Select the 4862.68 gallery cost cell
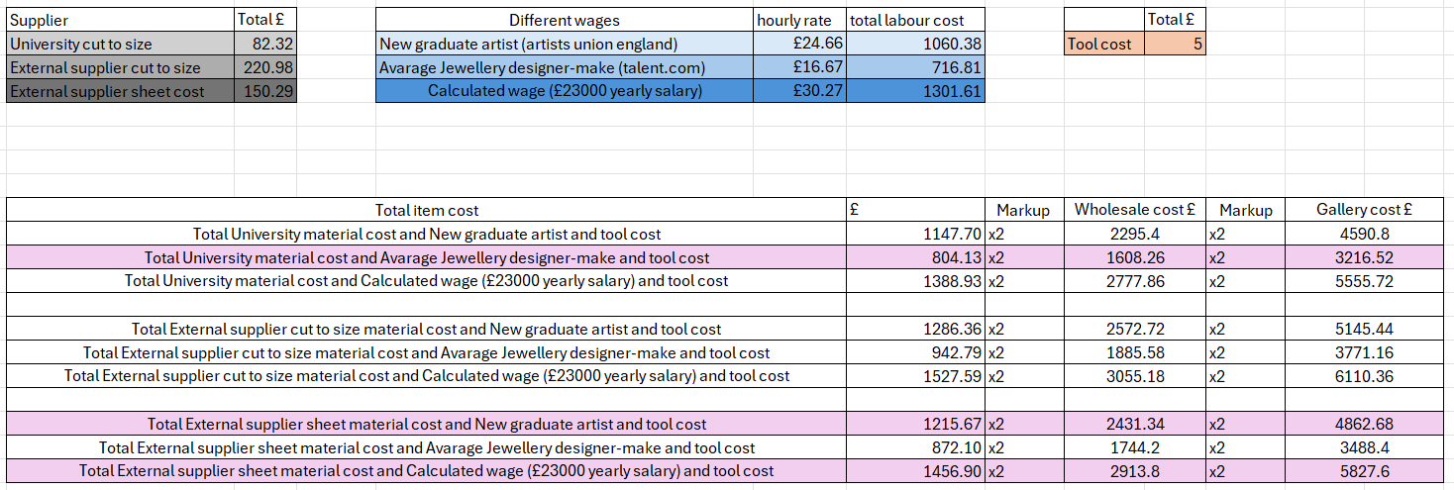This screenshot has height=490, width=1454. pos(1364,424)
